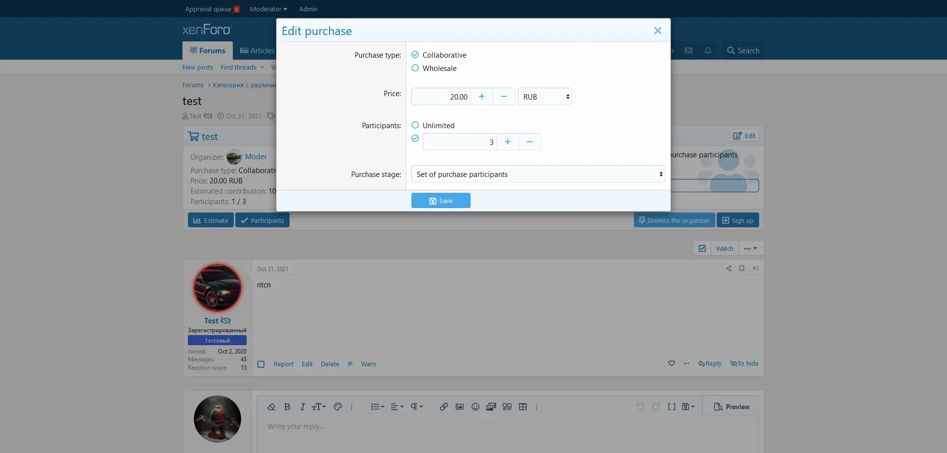This screenshot has width=947, height=453.
Task: Open the Moderator dropdown menu
Action: coord(268,9)
